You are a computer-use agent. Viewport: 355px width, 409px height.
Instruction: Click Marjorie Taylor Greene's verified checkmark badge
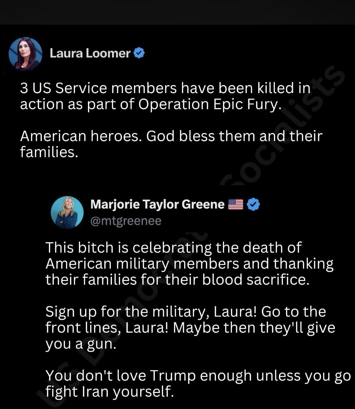(x=253, y=205)
